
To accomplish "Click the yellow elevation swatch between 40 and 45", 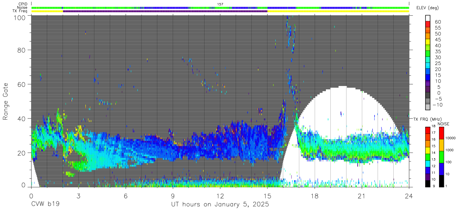I will (428, 42).
